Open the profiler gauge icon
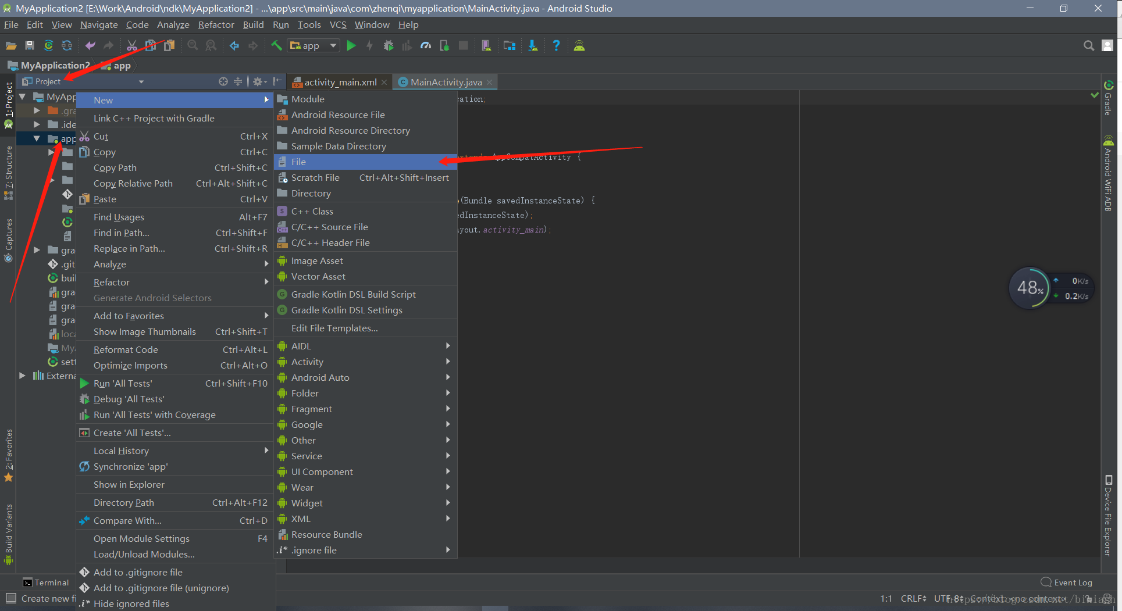 [x=426, y=45]
